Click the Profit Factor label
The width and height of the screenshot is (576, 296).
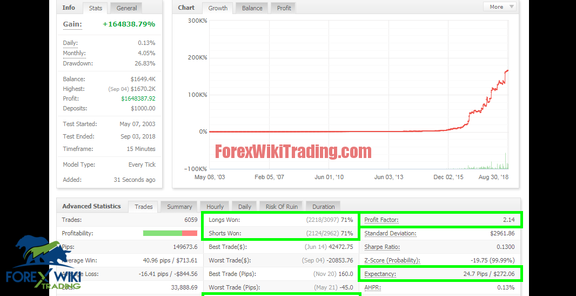pos(381,220)
